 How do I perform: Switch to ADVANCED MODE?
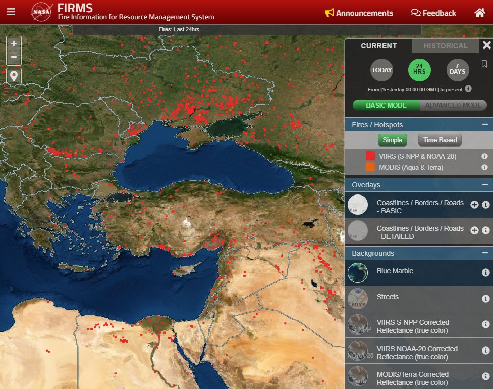pos(454,105)
